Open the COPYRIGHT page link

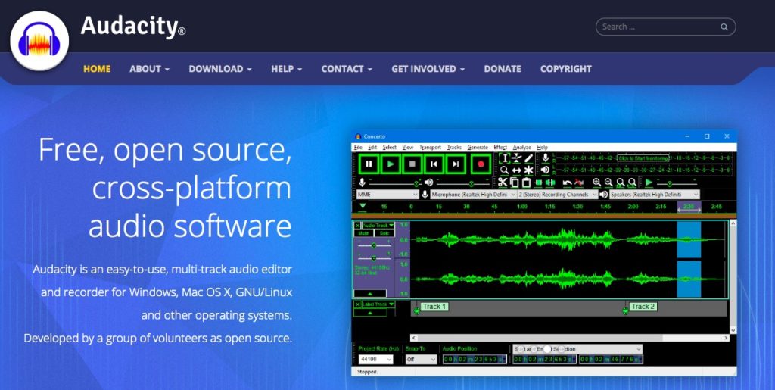coord(566,69)
